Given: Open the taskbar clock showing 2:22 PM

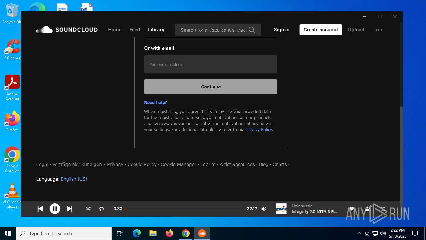Looking at the screenshot, I should [398, 233].
